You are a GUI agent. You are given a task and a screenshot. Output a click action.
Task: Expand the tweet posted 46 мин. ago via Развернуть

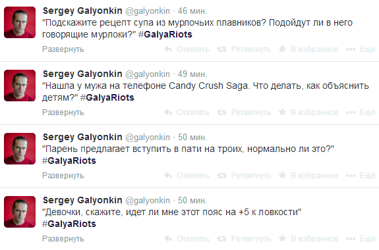click(x=63, y=49)
